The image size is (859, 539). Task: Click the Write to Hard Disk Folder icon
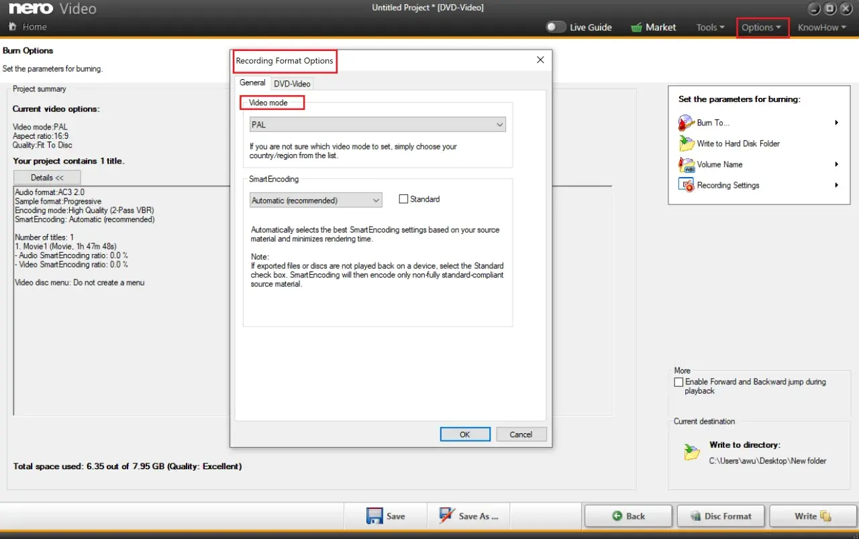[686, 143]
